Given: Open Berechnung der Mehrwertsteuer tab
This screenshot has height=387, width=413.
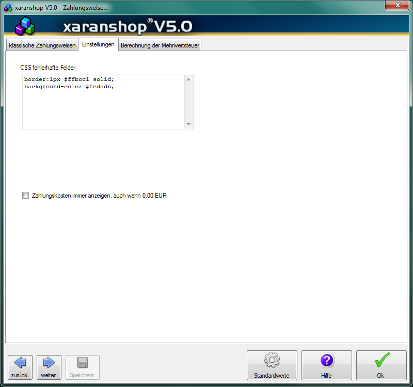Looking at the screenshot, I should pyautogui.click(x=160, y=45).
